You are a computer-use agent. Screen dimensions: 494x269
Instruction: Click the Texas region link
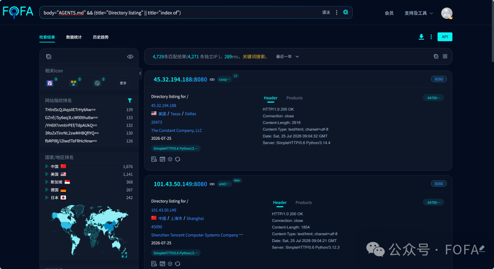[x=176, y=114]
